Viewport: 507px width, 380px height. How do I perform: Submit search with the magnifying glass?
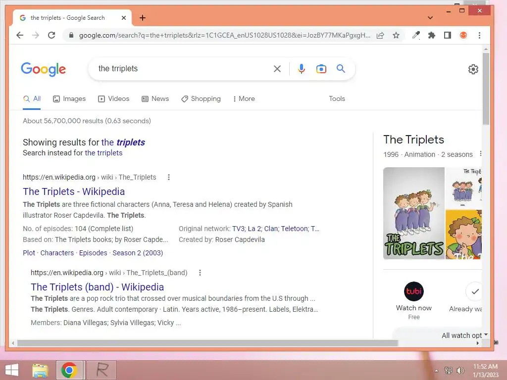[341, 68]
